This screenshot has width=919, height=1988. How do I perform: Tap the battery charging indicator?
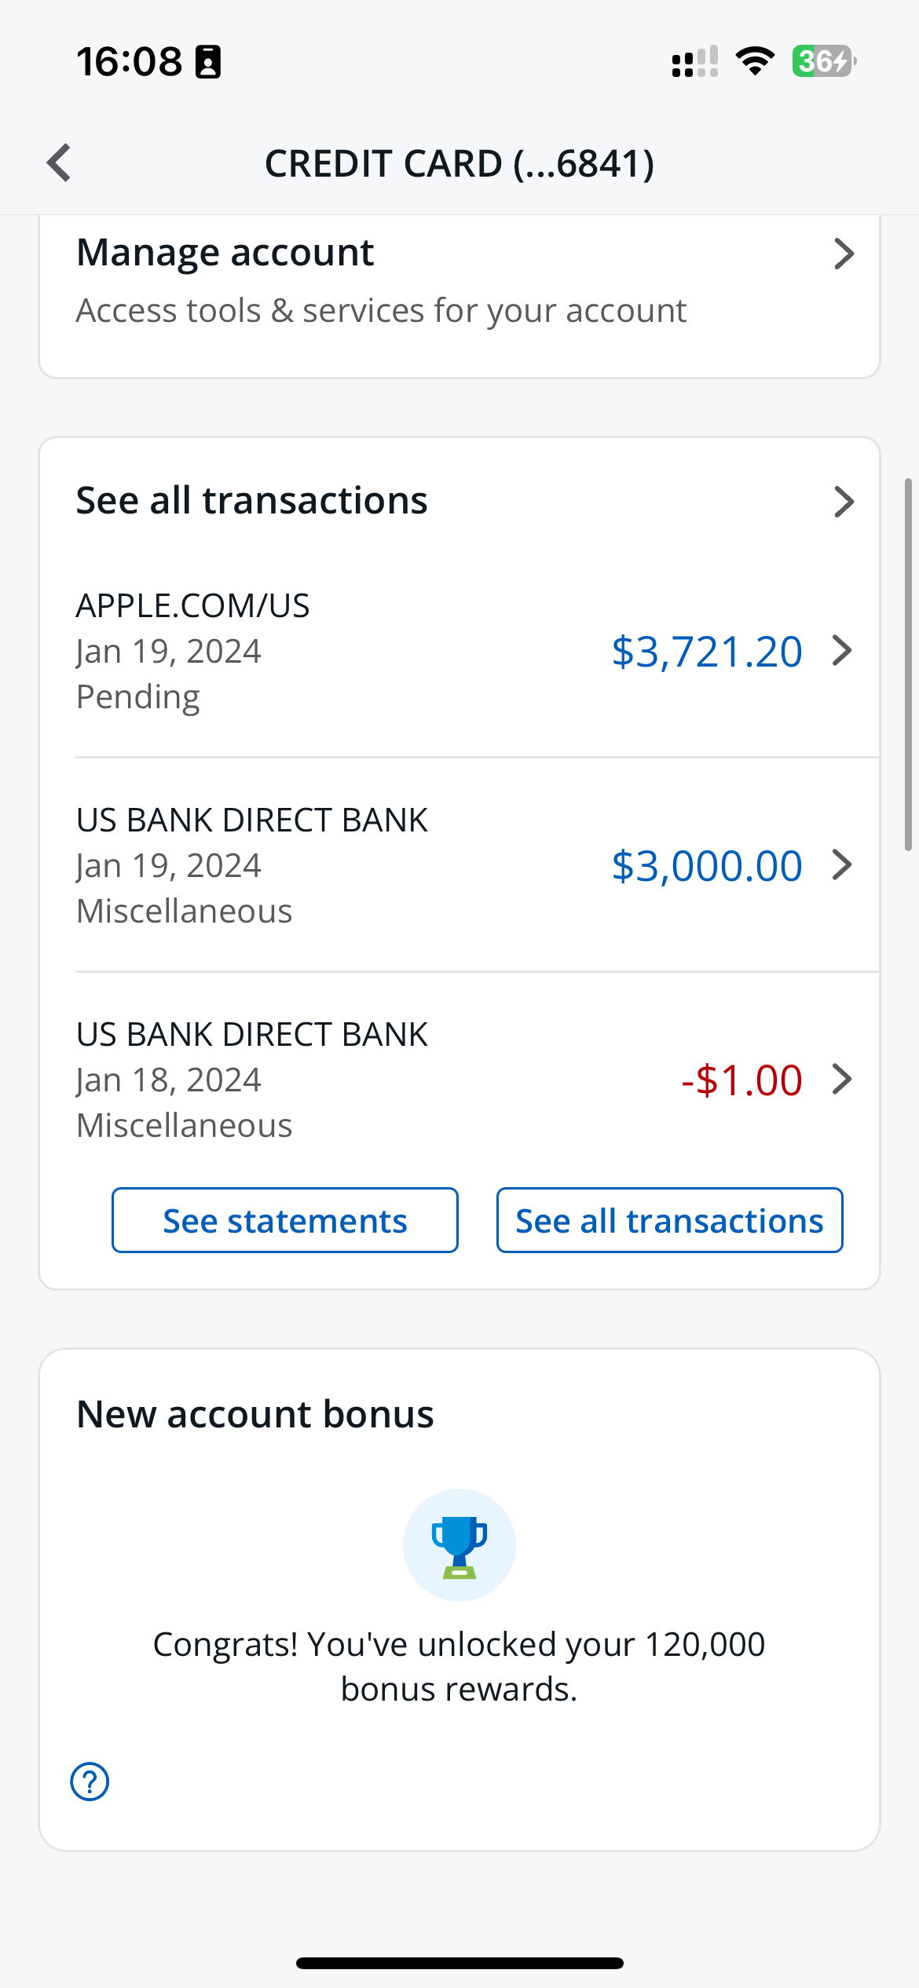823,61
